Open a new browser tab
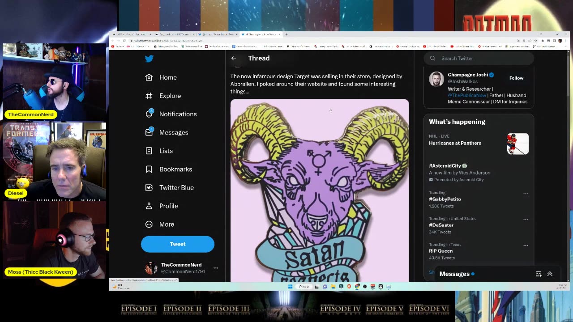 click(x=286, y=34)
